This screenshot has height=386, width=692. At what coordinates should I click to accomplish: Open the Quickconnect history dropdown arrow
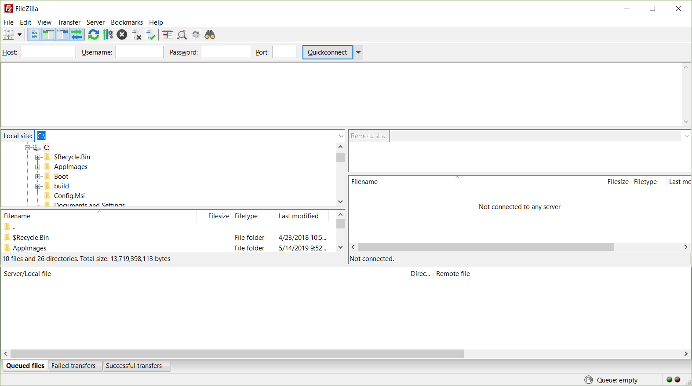click(x=358, y=52)
